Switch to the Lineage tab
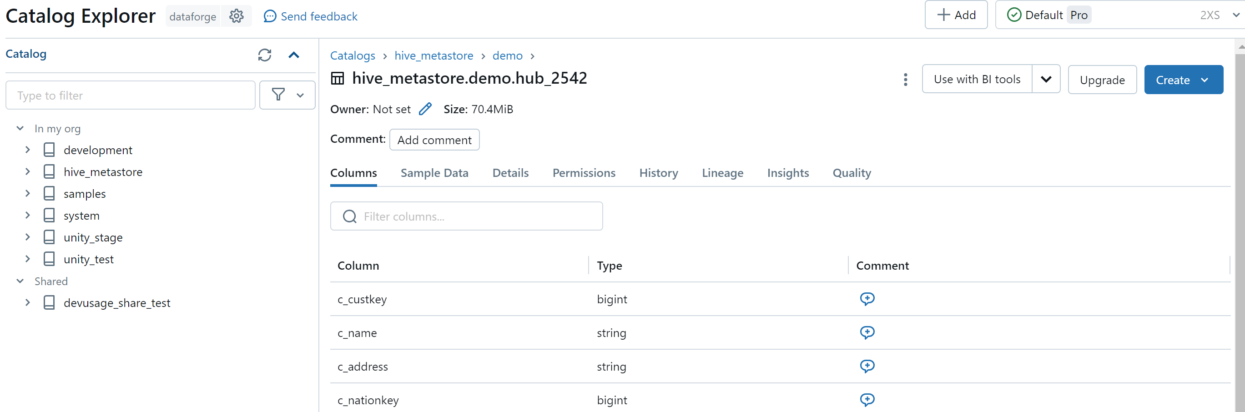 722,173
